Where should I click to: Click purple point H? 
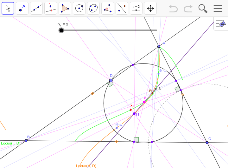(x=134, y=114)
